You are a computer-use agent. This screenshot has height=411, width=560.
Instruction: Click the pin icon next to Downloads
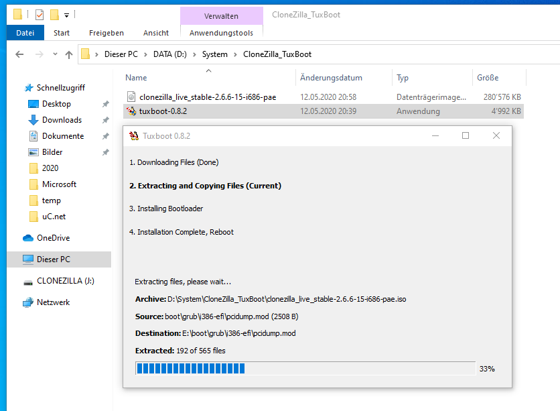(105, 120)
